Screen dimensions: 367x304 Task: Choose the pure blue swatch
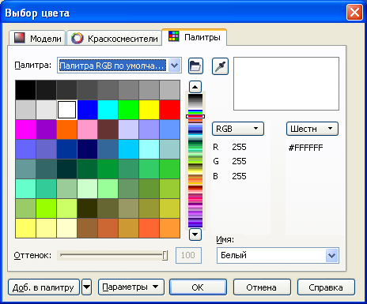click(88, 110)
